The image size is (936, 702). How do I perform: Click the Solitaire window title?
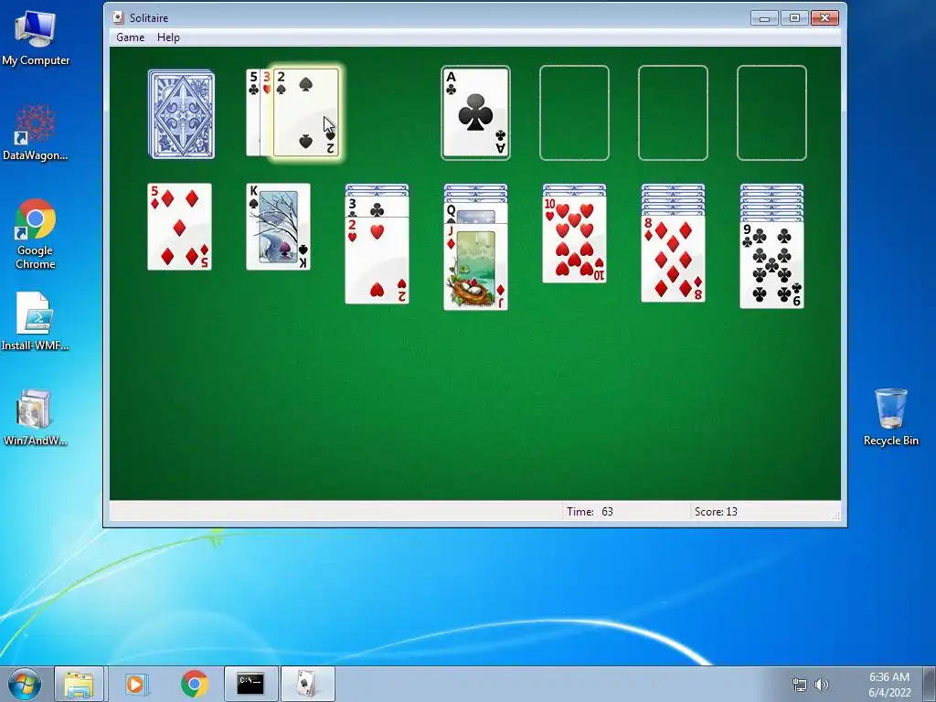[x=149, y=18]
